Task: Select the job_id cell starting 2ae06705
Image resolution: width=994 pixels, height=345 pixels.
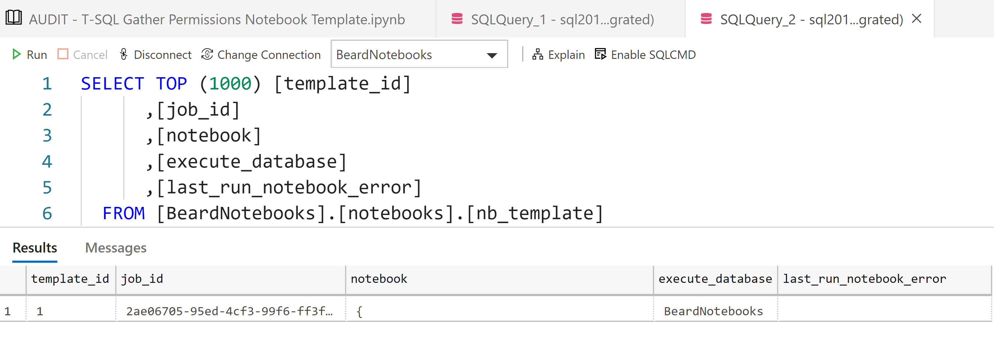Action: [229, 311]
